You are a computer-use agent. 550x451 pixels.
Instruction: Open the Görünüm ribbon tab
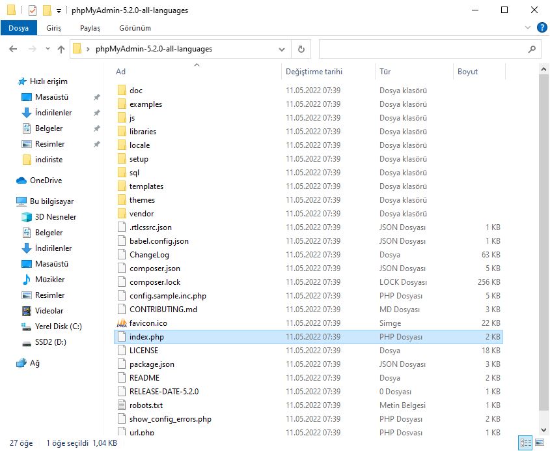tap(135, 28)
